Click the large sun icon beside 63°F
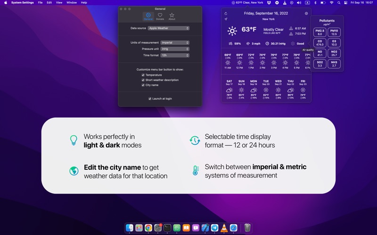377x235 pixels. point(232,31)
